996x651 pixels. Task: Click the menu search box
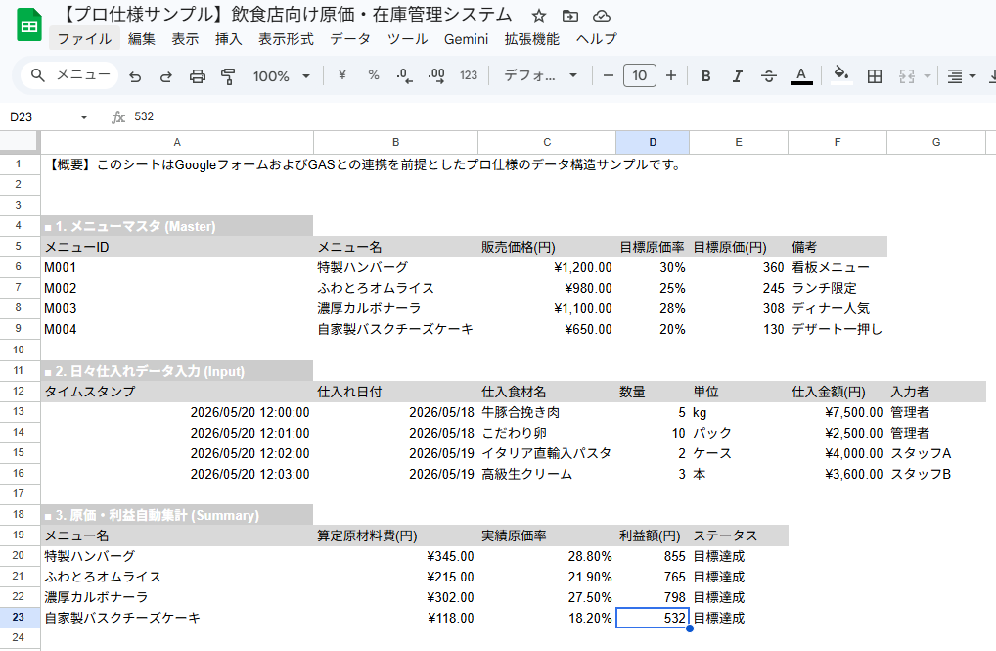tap(70, 75)
